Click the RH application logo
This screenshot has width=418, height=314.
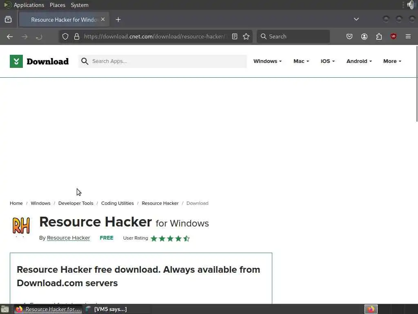click(21, 226)
